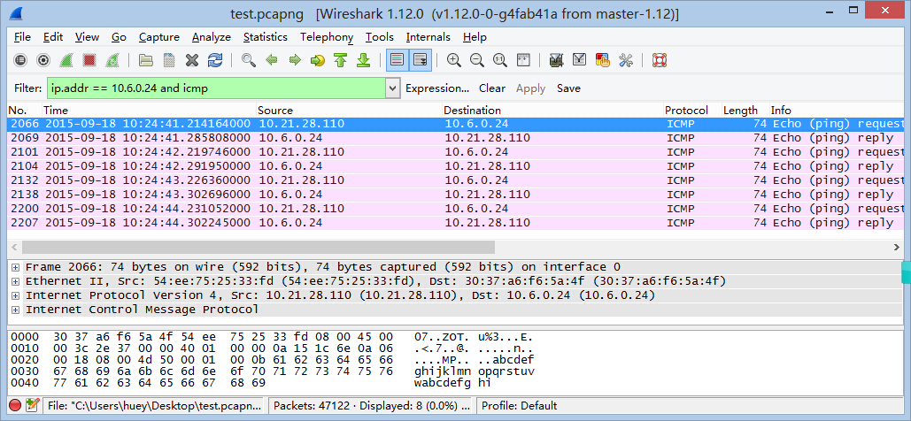Expand the Ethernet II tree node

pos(15,281)
